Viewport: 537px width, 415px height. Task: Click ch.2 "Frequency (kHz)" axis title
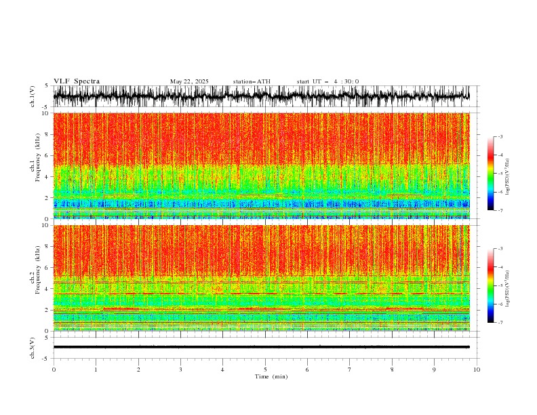38,270
